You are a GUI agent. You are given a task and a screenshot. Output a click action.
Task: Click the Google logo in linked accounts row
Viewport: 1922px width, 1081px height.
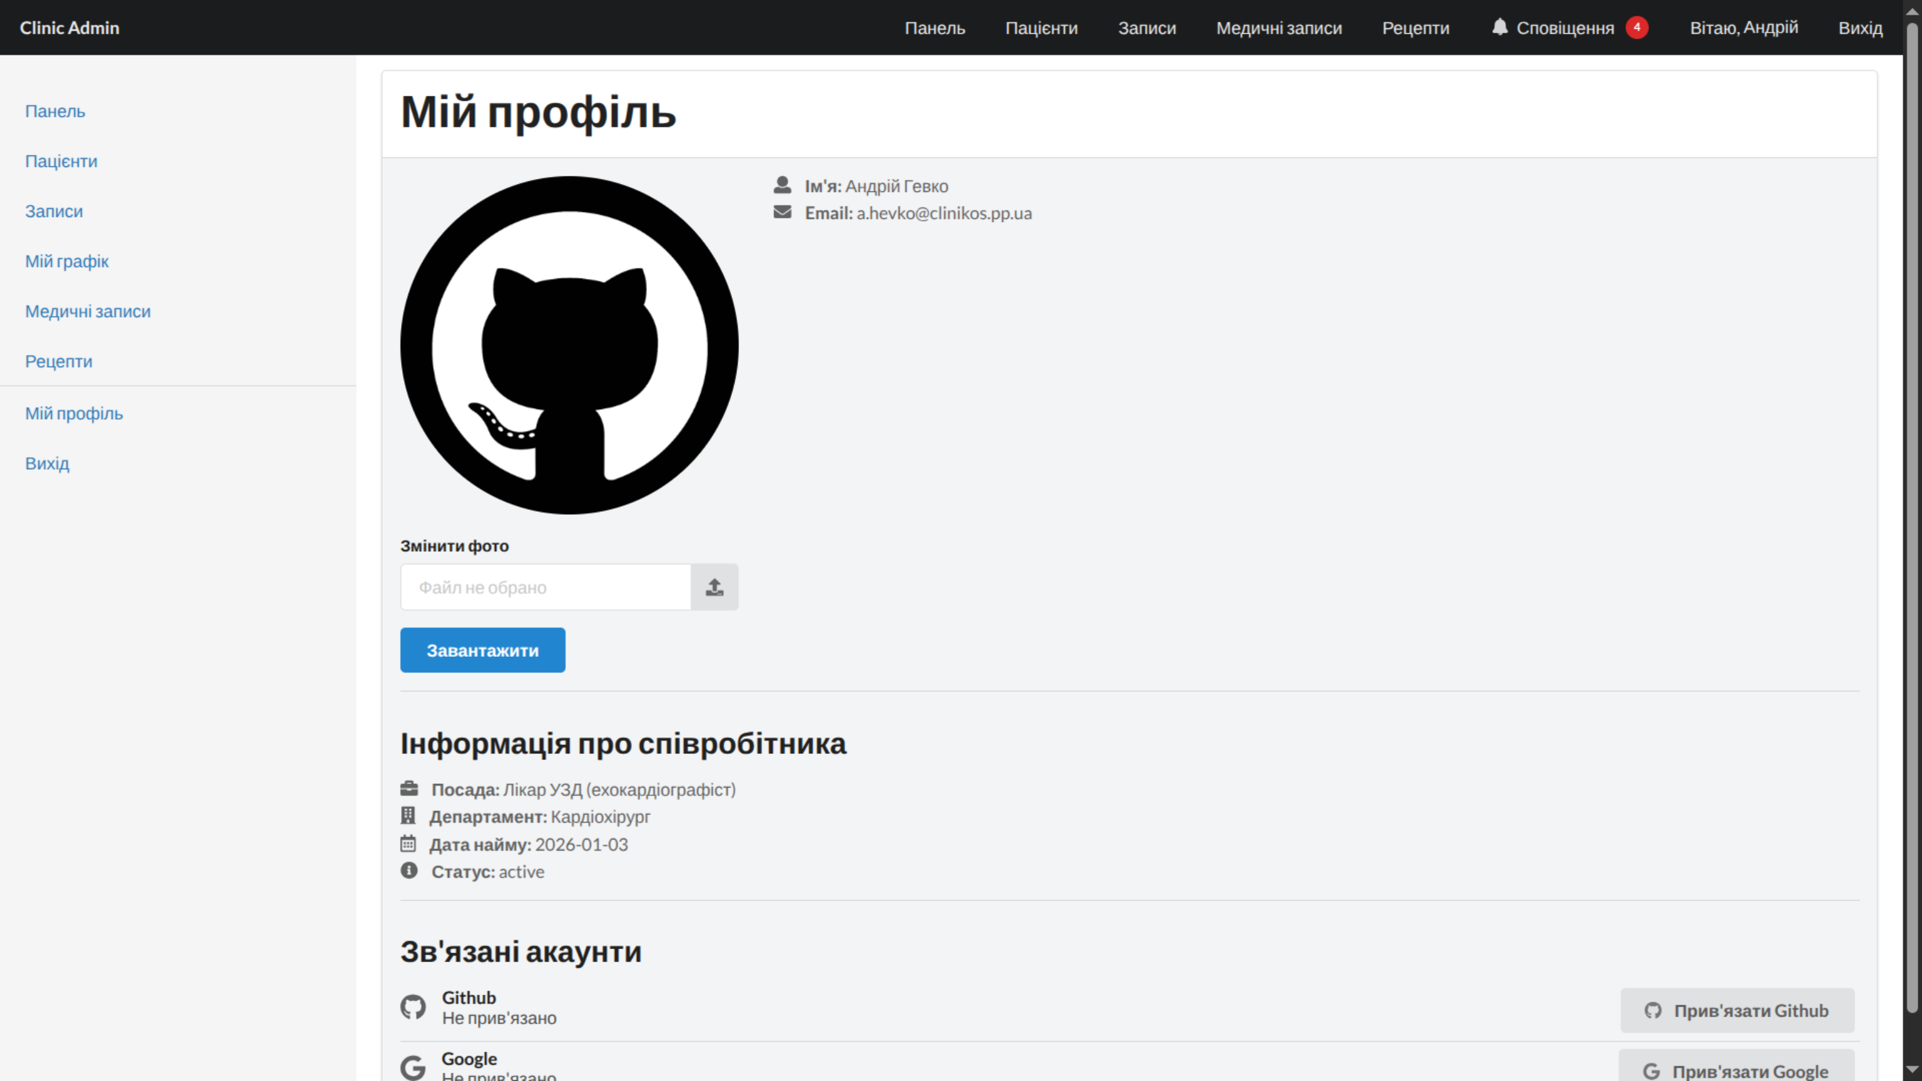(414, 1068)
